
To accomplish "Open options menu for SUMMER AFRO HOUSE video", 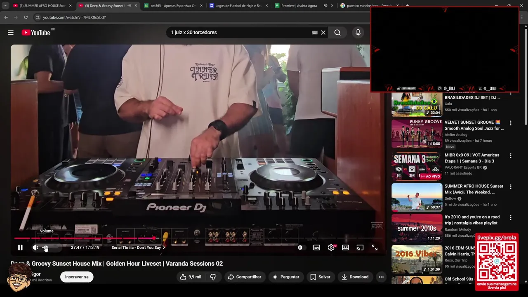I will tap(511, 187).
